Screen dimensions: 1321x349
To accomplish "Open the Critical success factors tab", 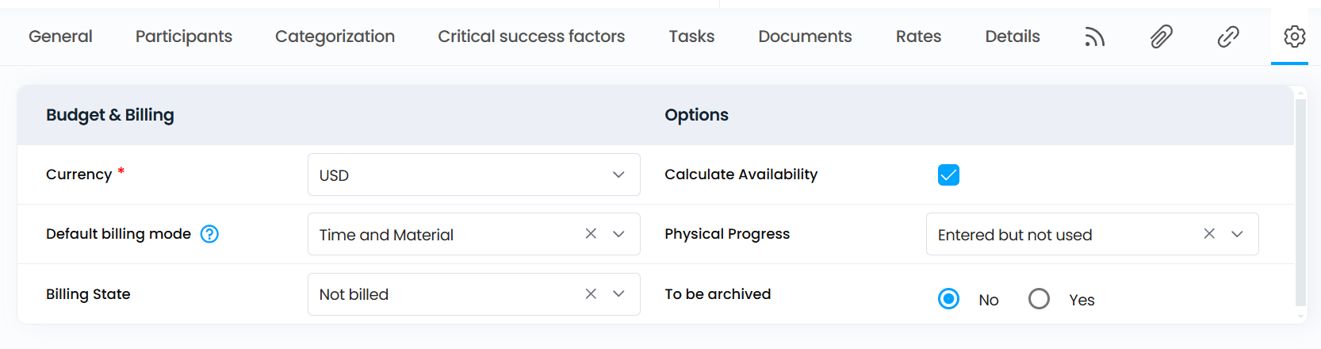I will [x=531, y=36].
